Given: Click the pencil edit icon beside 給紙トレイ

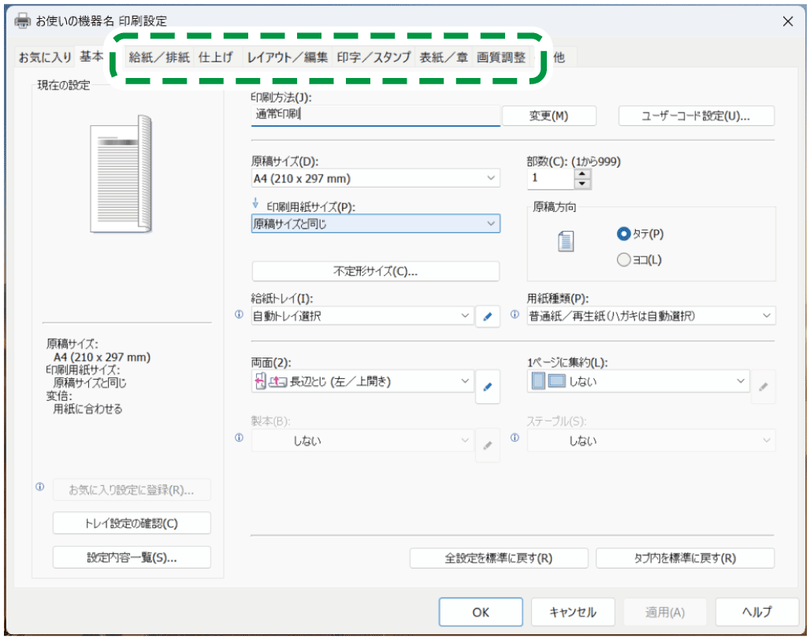Looking at the screenshot, I should [x=488, y=317].
